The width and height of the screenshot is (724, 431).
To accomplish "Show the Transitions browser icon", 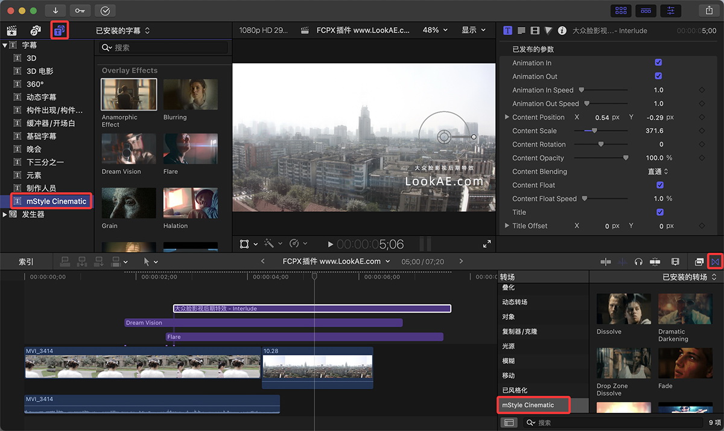I will (715, 261).
